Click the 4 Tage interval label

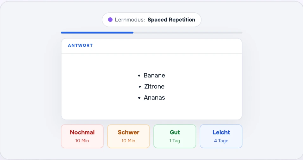[x=221, y=141]
